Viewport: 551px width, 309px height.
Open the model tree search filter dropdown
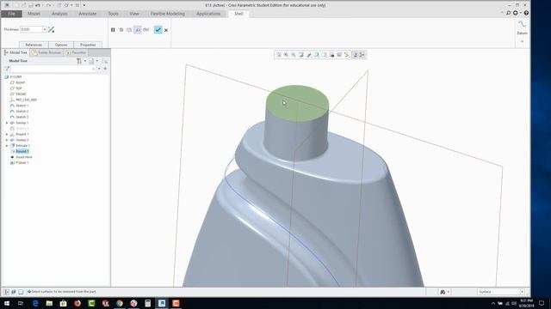[99, 69]
